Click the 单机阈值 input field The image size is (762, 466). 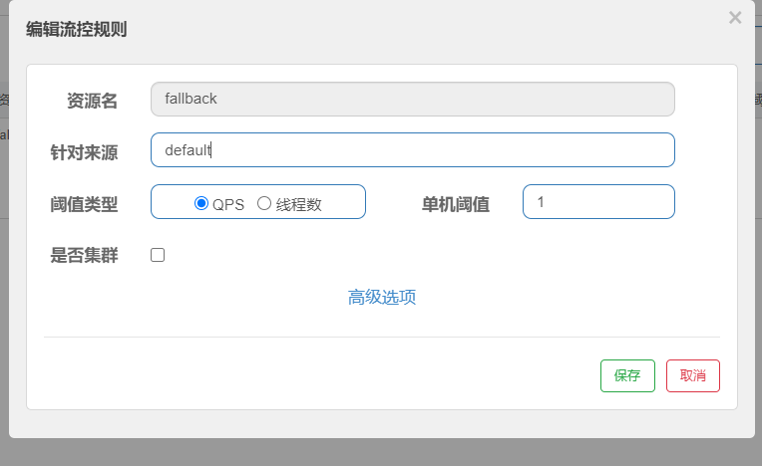pyautogui.click(x=598, y=202)
